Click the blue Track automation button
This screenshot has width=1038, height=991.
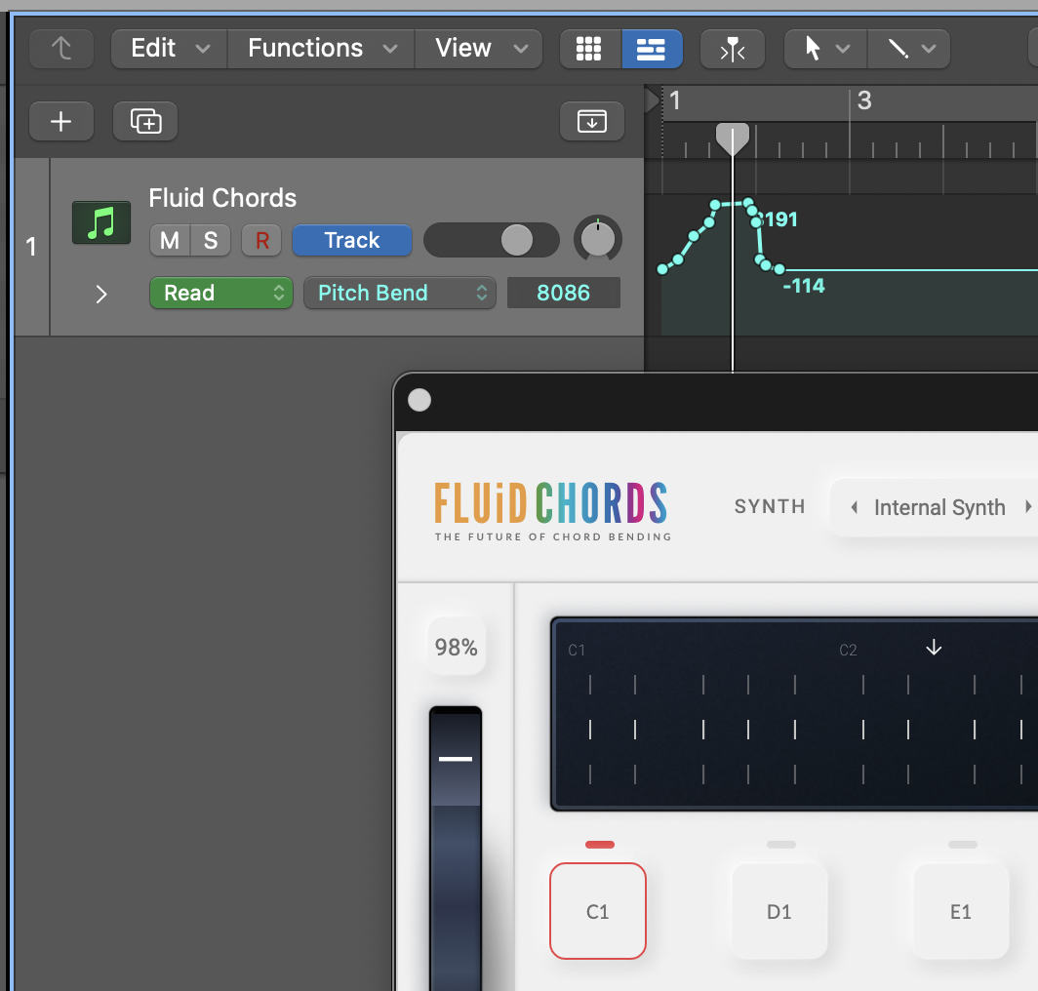(351, 240)
